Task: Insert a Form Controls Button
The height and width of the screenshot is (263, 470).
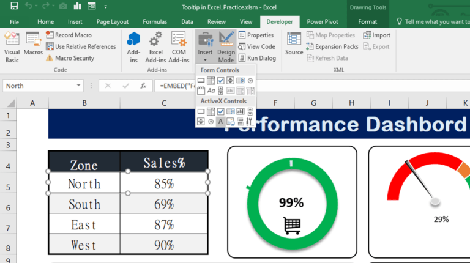Action: [x=201, y=81]
